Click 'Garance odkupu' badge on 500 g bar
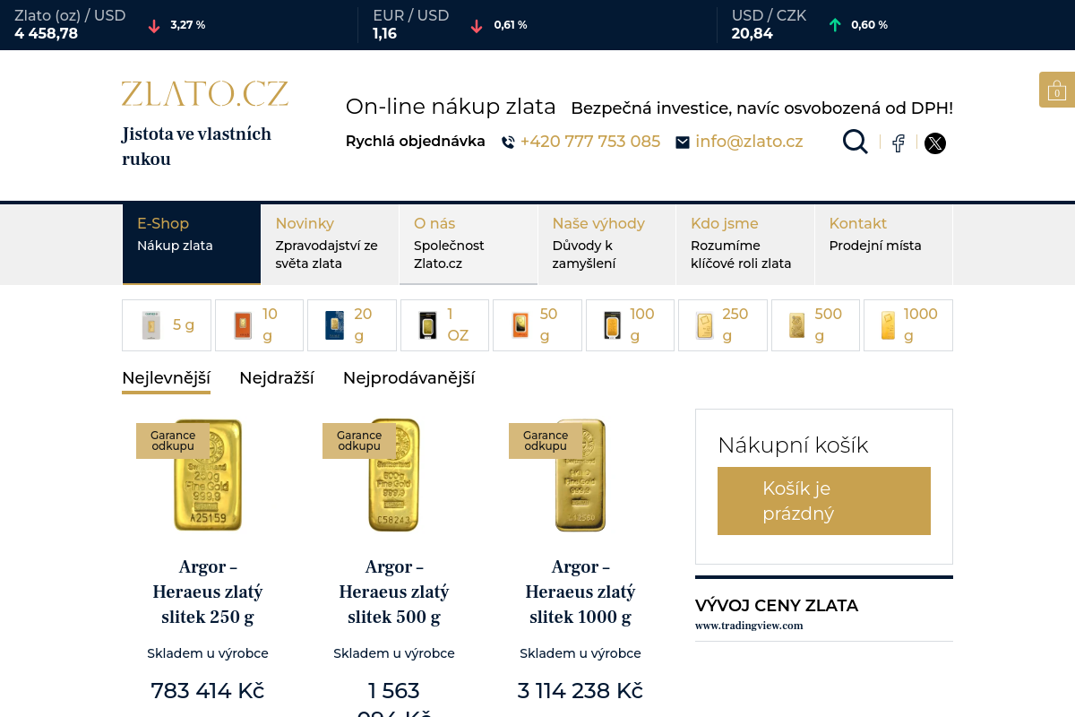This screenshot has height=717, width=1075. [x=359, y=440]
